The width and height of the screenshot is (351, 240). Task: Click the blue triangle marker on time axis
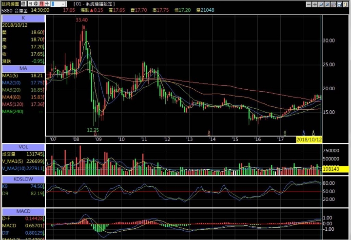(x=304, y=133)
